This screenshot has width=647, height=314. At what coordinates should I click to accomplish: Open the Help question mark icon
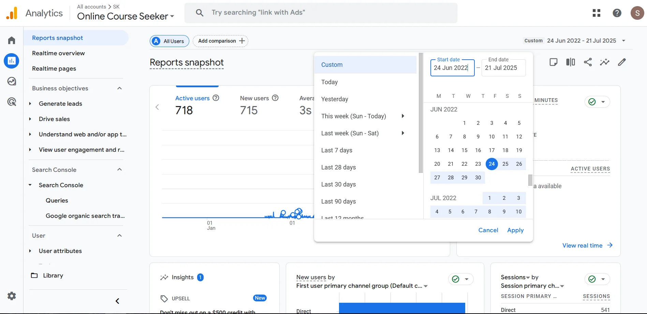pos(617,13)
